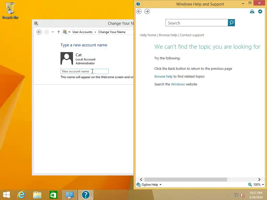
Task: Open the 100% zoom level dropdown arrow
Action: point(263,185)
